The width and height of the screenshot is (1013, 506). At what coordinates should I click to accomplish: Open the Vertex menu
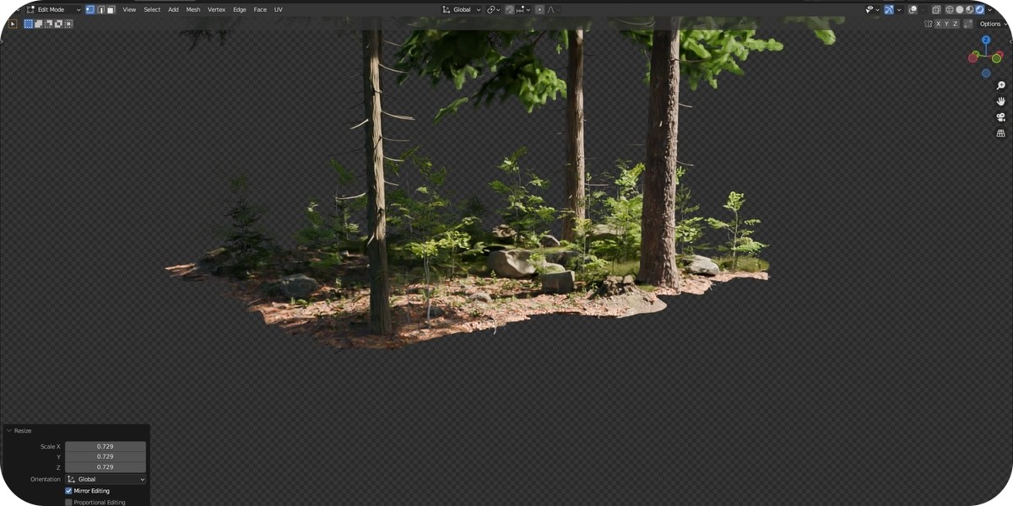coord(217,9)
